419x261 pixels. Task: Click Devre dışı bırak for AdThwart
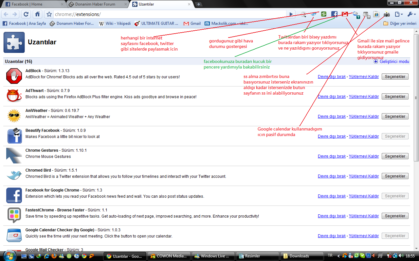point(332,97)
